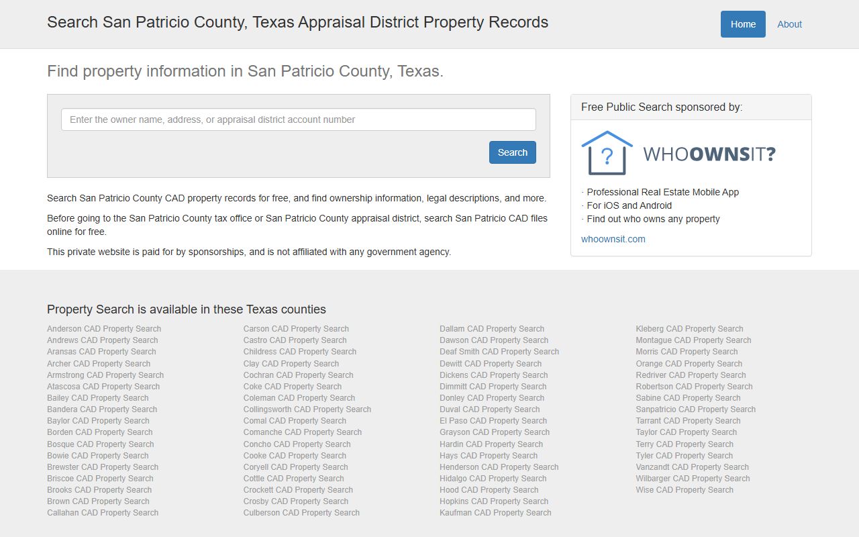Open Coke CAD Property Search
Screen dimensions: 859x537
click(293, 387)
